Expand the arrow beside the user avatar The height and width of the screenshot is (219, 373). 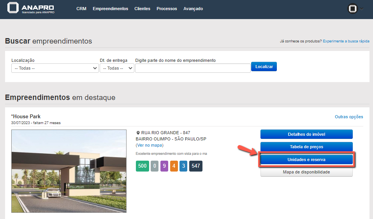click(362, 9)
